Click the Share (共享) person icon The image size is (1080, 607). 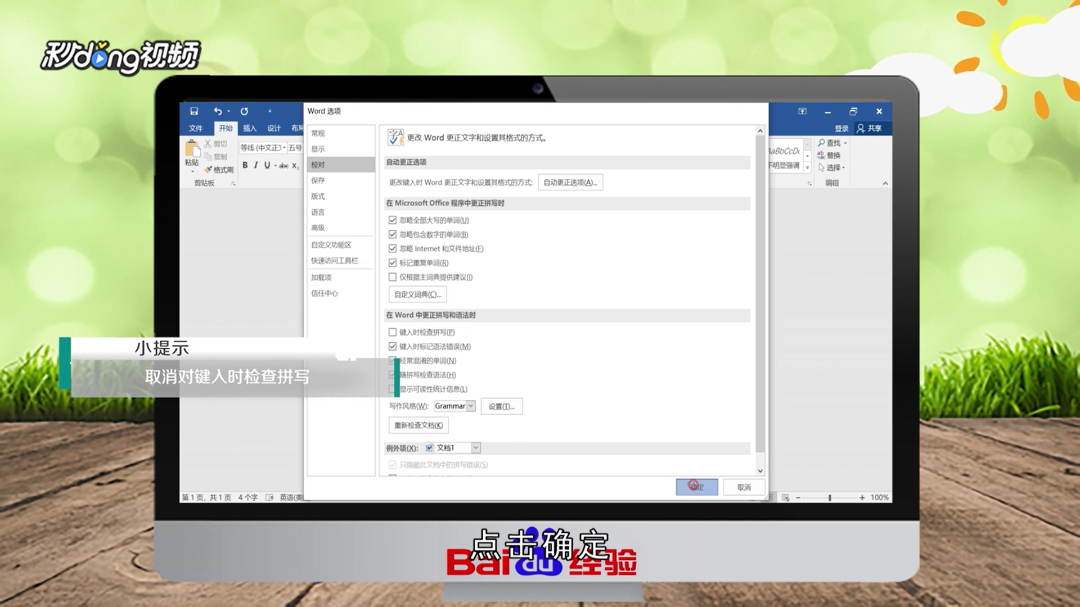click(x=861, y=128)
